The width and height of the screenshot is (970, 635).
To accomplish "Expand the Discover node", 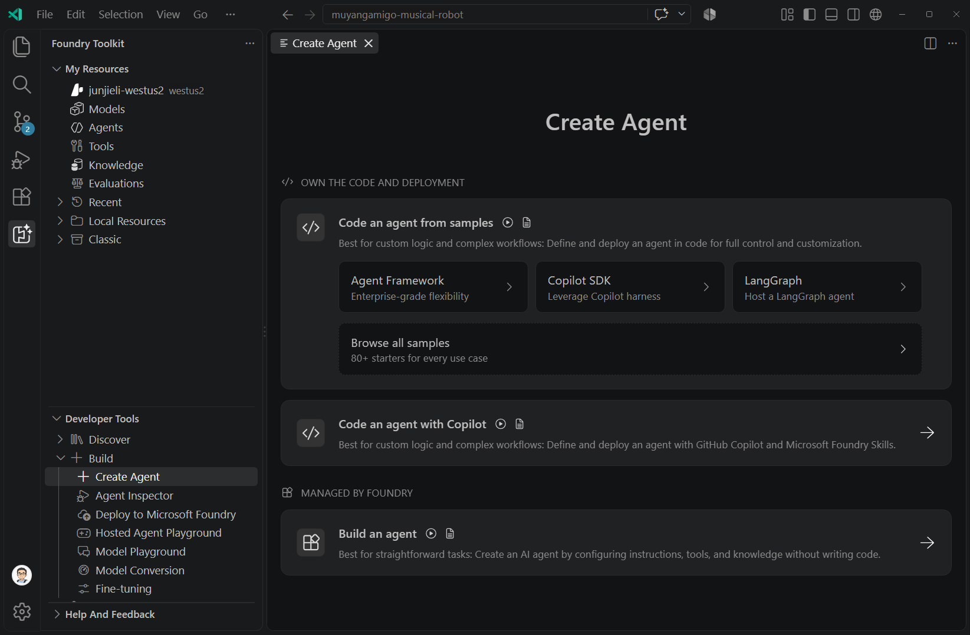I will [60, 439].
